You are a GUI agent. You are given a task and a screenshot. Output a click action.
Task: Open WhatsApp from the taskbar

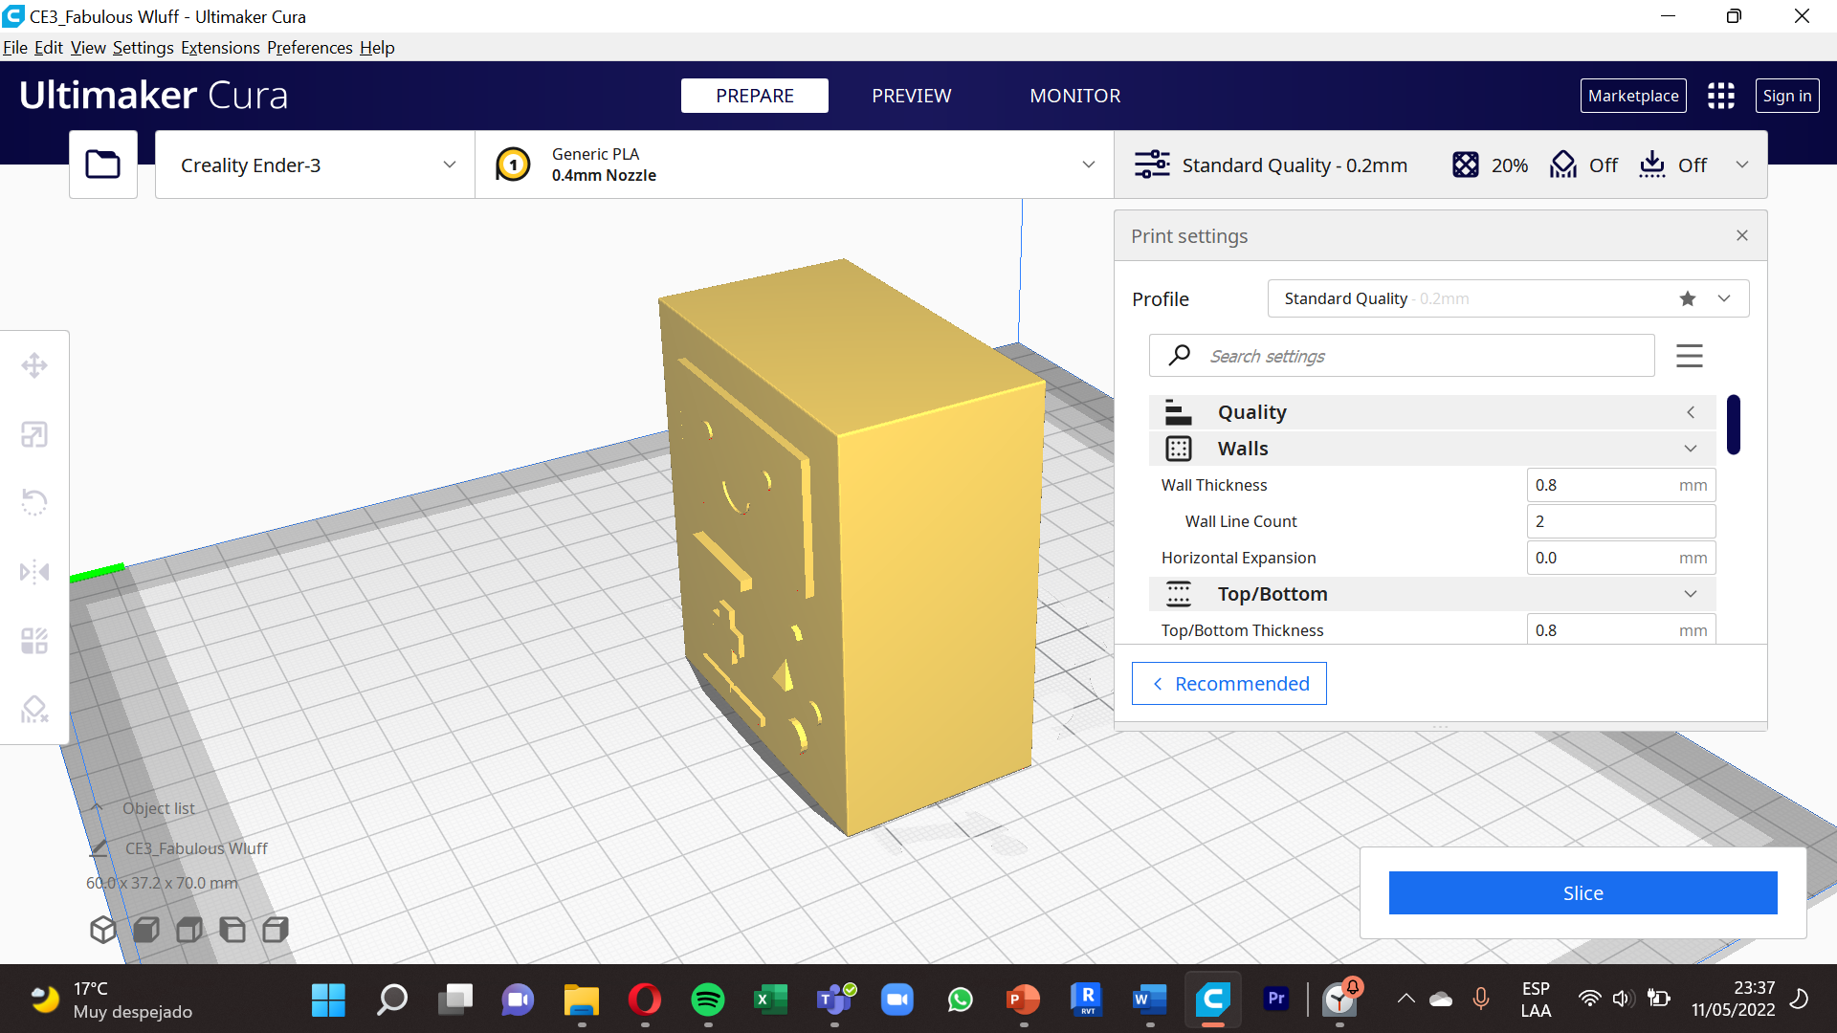tap(960, 1000)
